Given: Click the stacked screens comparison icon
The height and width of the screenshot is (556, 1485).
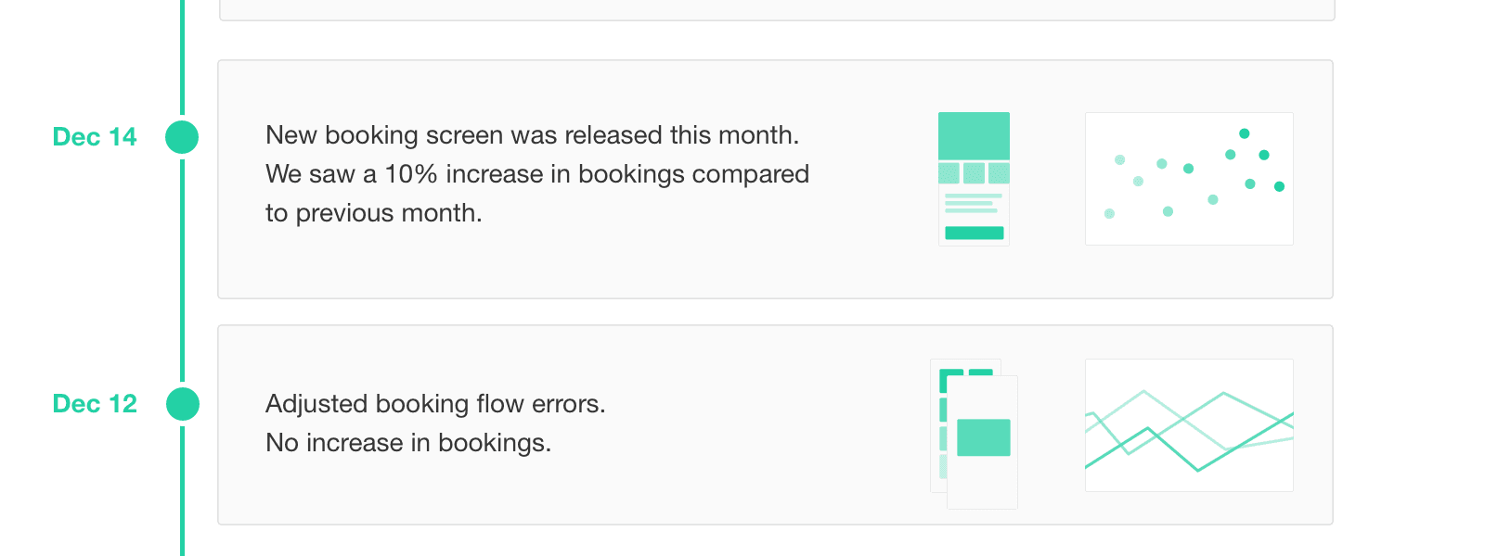Looking at the screenshot, I should point(975,436).
